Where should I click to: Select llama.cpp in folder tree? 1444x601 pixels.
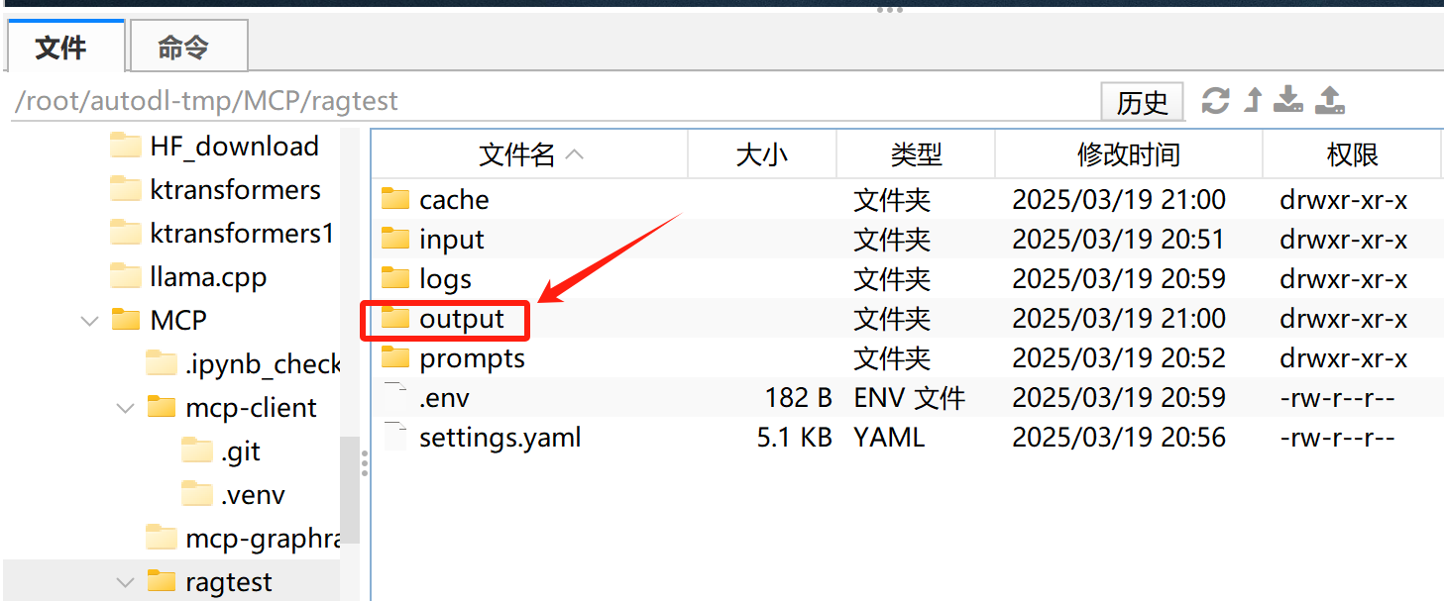[x=208, y=277]
